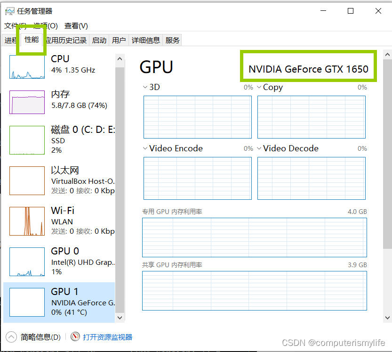392x352 pixels.
Task: Click the '4.0 GB' dedicated memory value
Action: [357, 212]
